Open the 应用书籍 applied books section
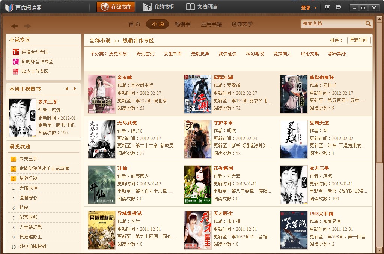Viewport: 384px width, 254px height. click(x=211, y=24)
